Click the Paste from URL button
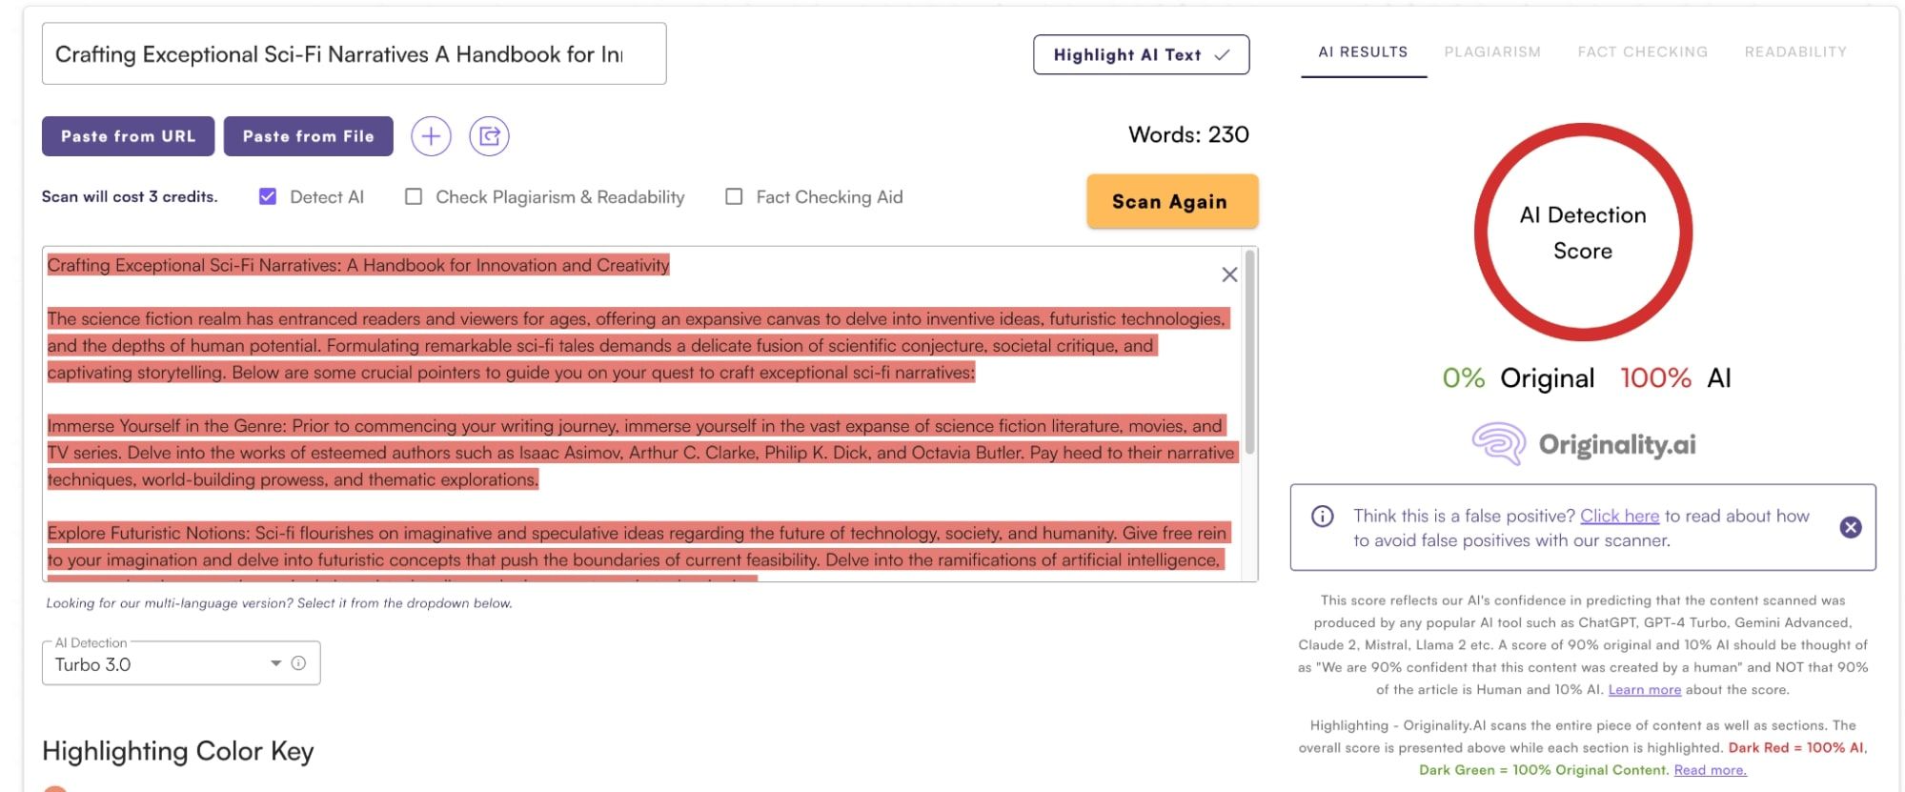Viewport: 1905px width, 792px height. click(x=128, y=136)
